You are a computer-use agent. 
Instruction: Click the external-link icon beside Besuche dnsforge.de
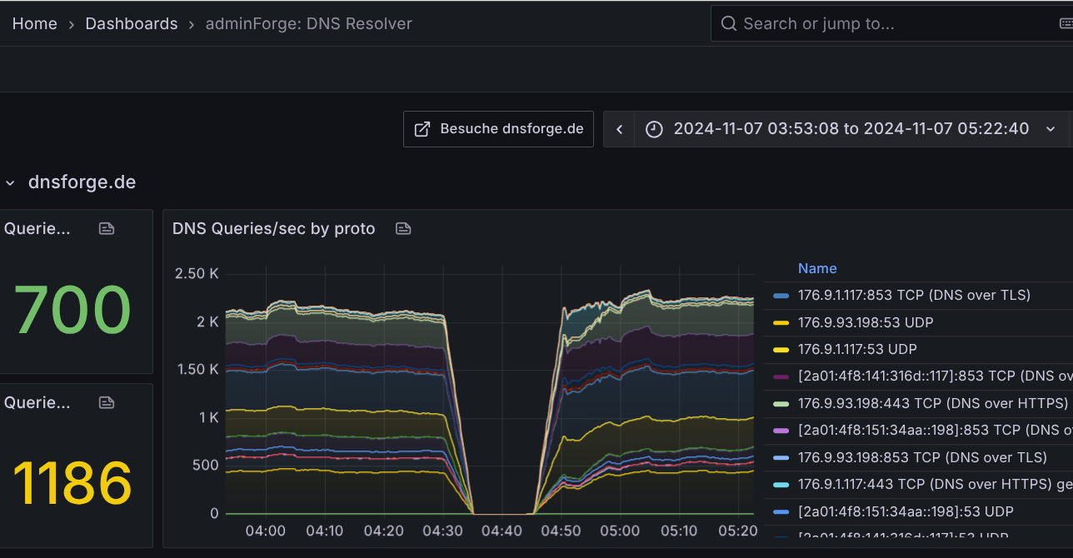point(422,129)
